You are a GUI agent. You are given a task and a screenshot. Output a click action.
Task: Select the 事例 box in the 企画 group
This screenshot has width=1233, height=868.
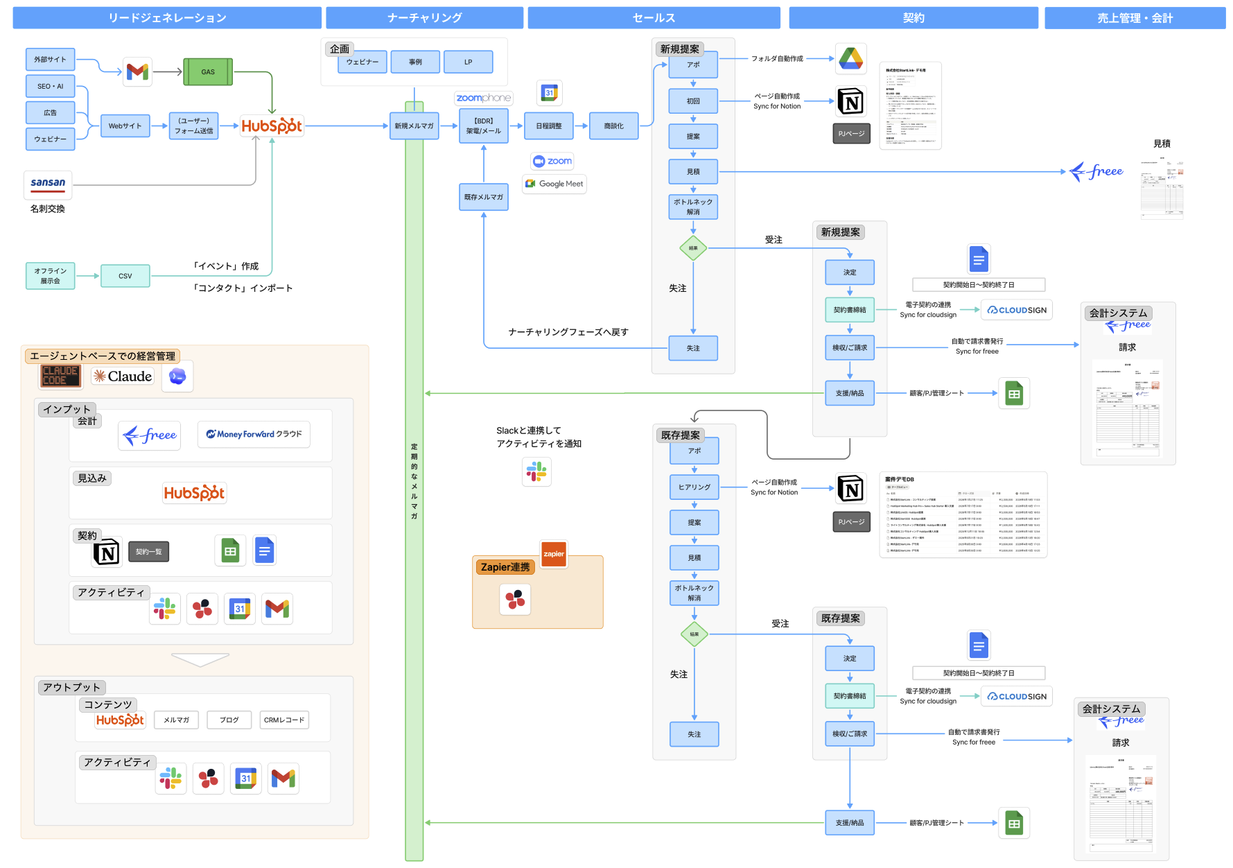click(x=415, y=62)
